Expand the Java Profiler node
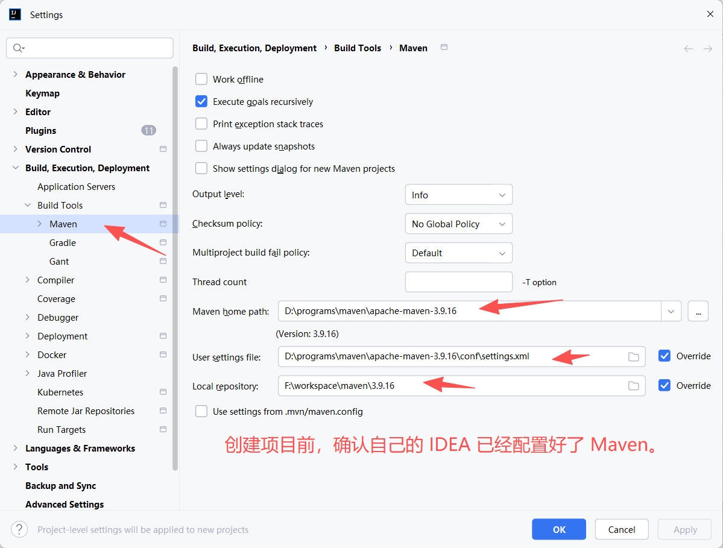The width and height of the screenshot is (723, 548). [x=28, y=373]
